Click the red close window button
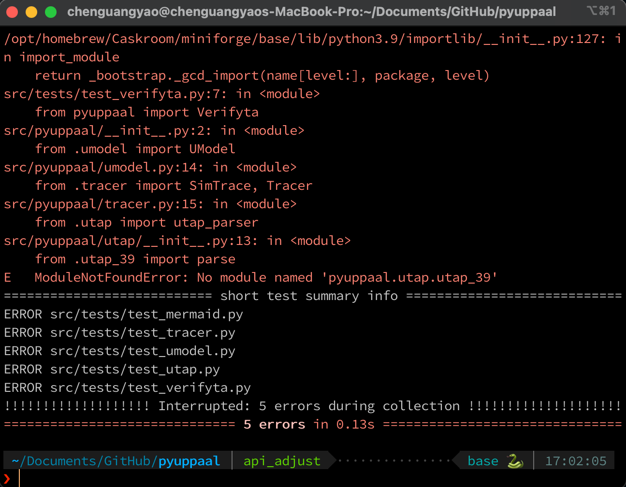The width and height of the screenshot is (626, 487). tap(12, 12)
